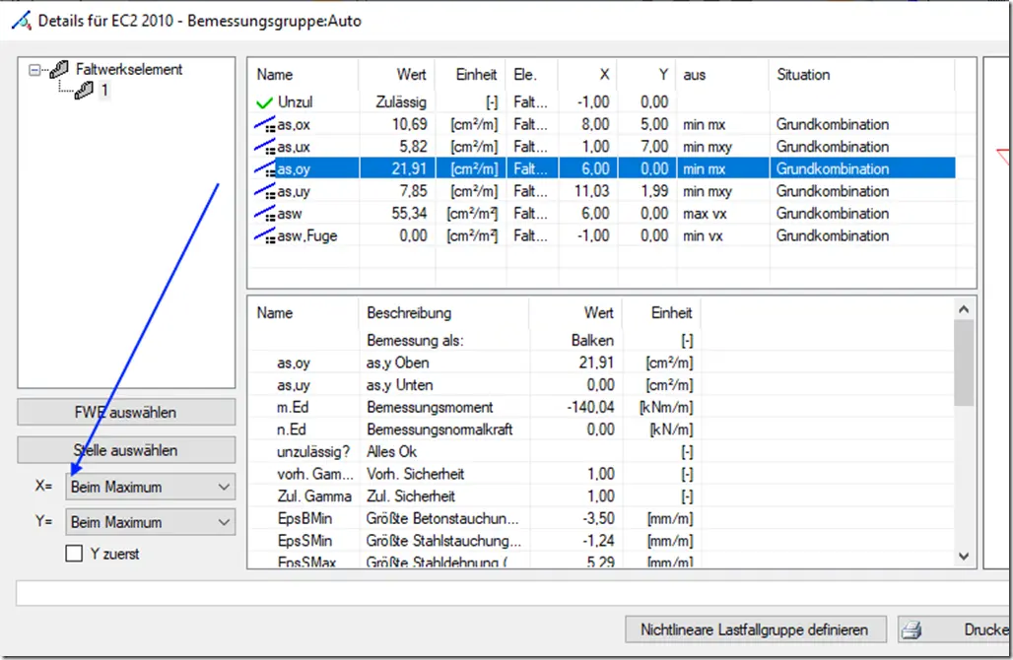Click the reinforcement icon of row asw
Image resolution: width=1013 pixels, height=660 pixels.
click(265, 213)
